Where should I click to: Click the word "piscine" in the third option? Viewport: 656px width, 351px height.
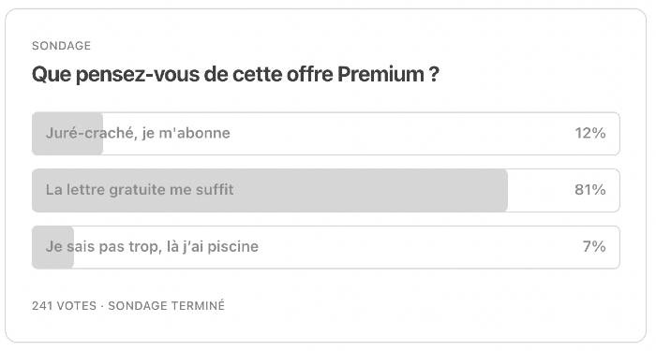pyautogui.click(x=233, y=246)
